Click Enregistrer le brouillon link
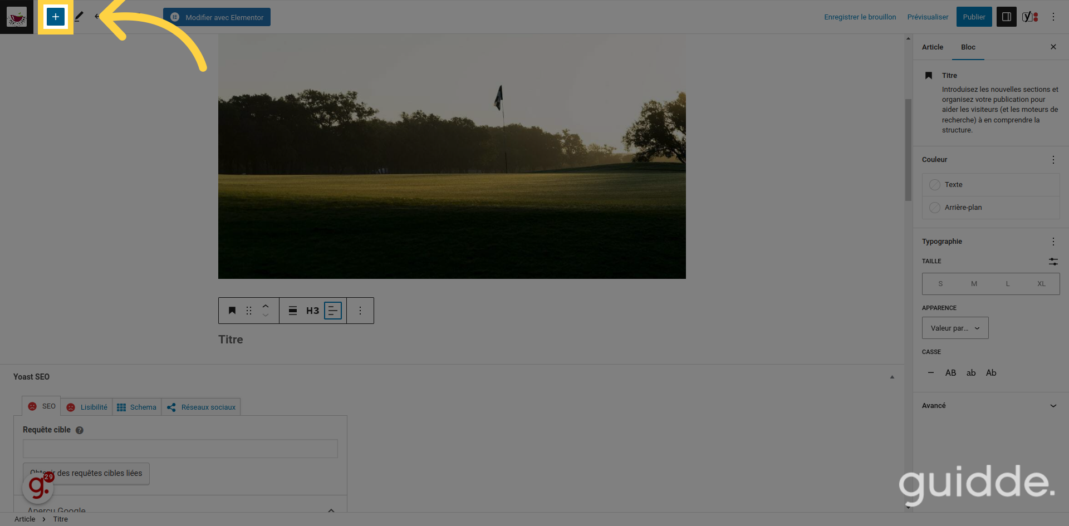1069x526 pixels. [860, 17]
